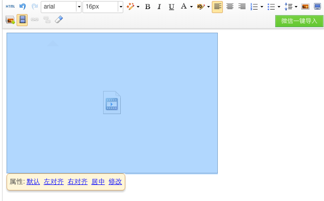Image resolution: width=324 pixels, height=201 pixels.
Task: Center align the text
Action: (x=230, y=7)
